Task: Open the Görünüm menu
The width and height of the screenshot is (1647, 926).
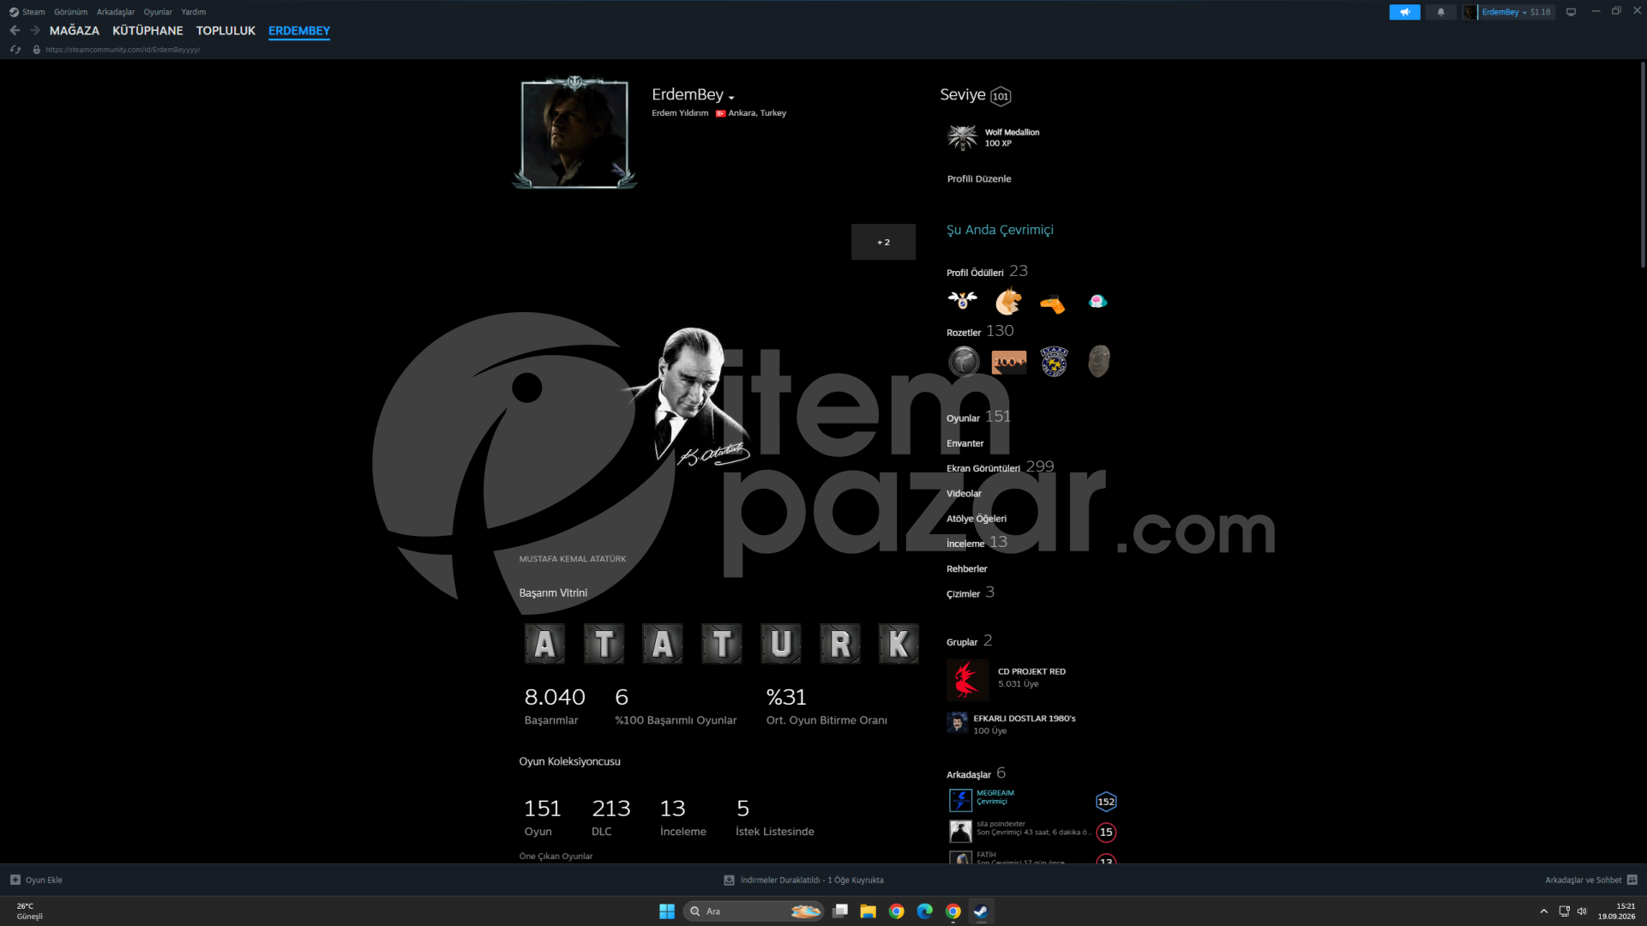Action: (x=70, y=12)
